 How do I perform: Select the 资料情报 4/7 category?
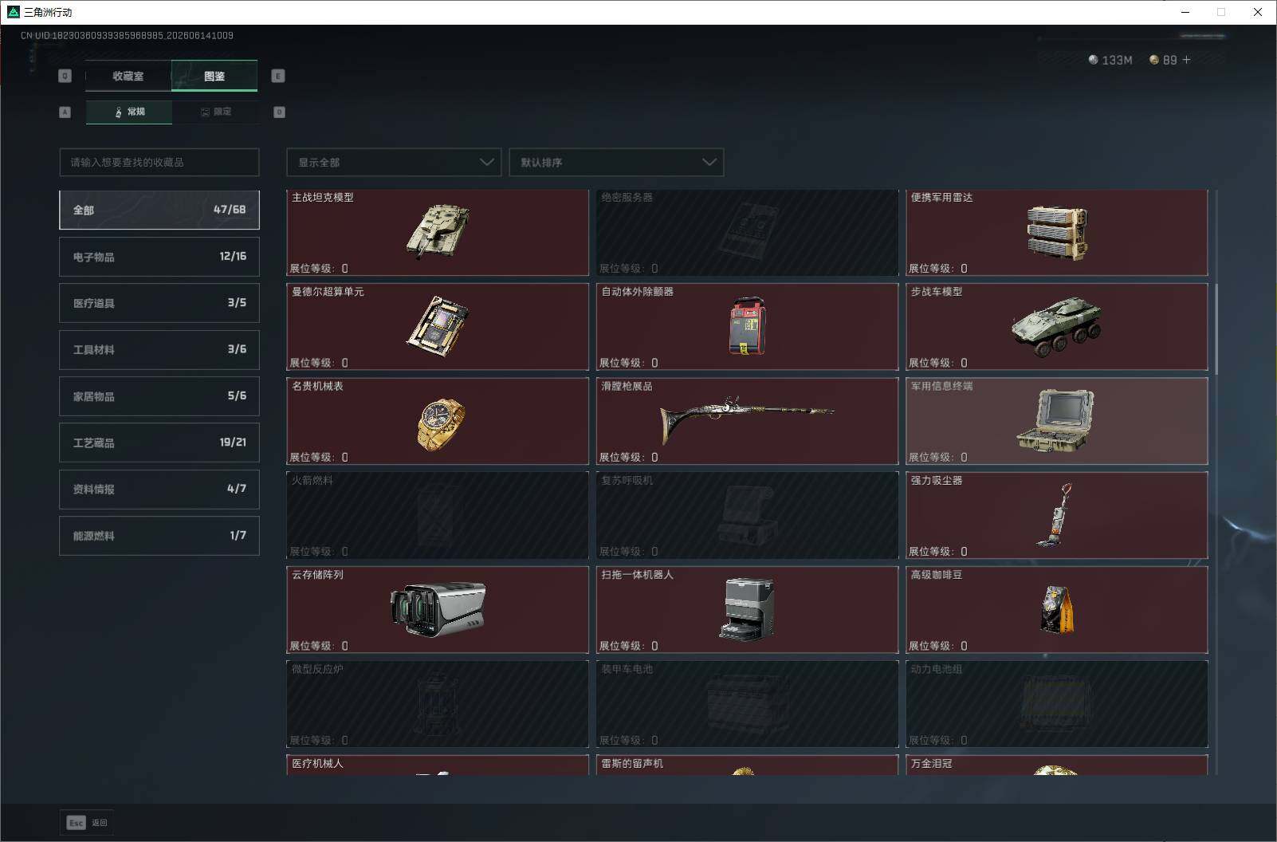tap(159, 489)
